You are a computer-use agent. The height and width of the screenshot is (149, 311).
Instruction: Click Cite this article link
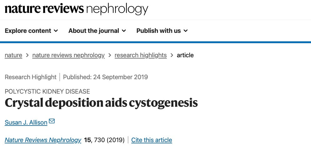[152, 140]
